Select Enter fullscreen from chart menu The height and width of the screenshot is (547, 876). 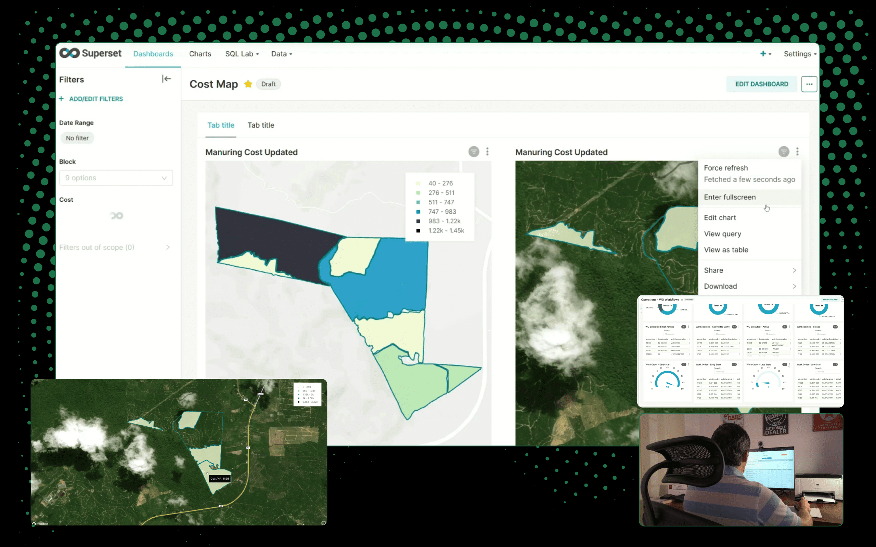pyautogui.click(x=730, y=197)
